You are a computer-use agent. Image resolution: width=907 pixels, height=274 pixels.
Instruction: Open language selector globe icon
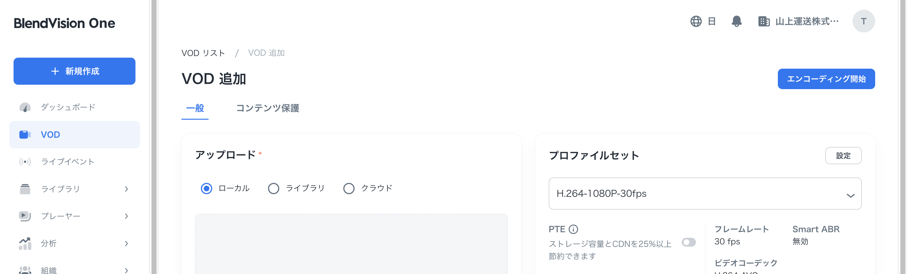click(x=696, y=21)
